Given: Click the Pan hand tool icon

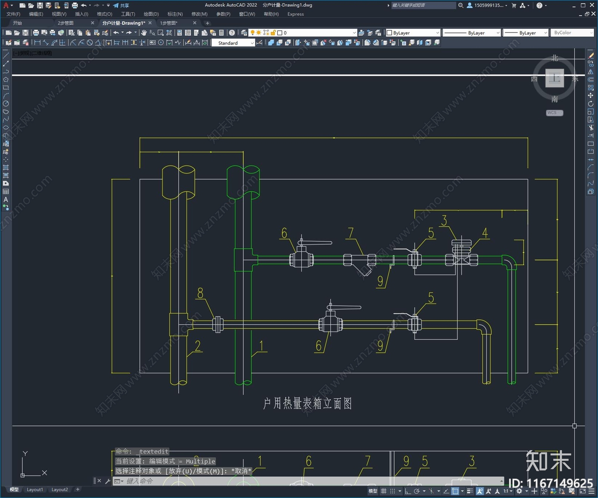Looking at the screenshot, I should (144, 33).
